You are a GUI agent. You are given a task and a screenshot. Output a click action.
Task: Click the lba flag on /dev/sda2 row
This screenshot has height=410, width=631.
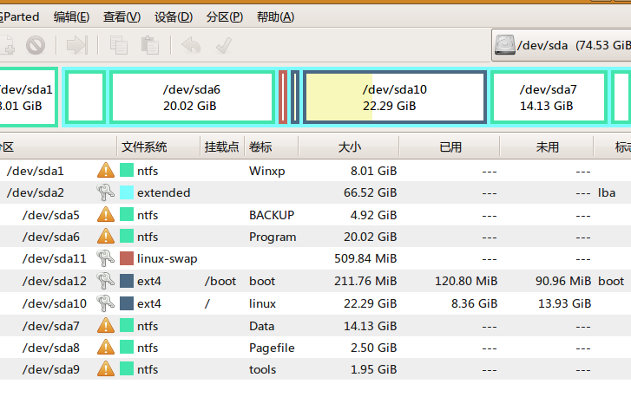[607, 192]
